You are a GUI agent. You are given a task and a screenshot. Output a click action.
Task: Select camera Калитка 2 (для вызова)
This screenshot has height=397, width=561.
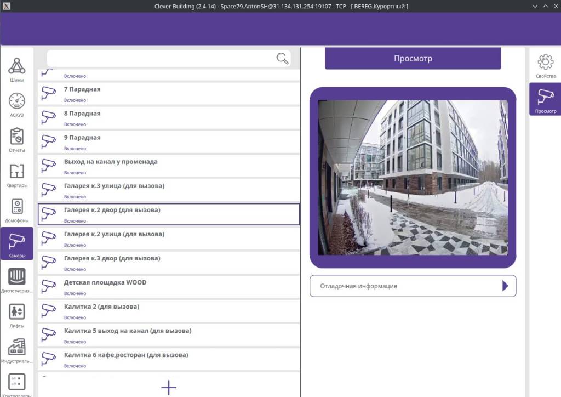coord(164,310)
